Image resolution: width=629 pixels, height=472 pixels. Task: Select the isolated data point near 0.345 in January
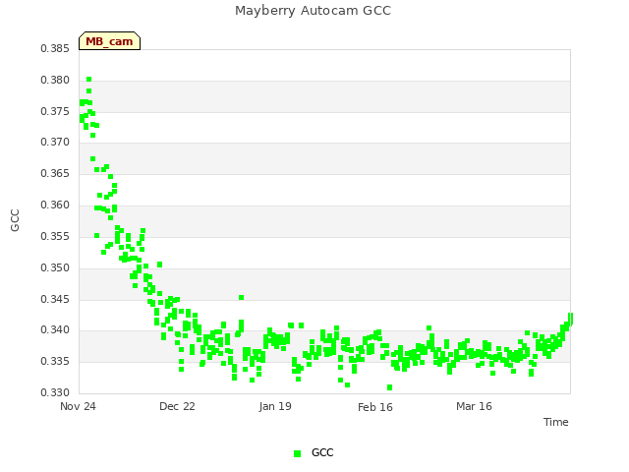[x=241, y=297]
